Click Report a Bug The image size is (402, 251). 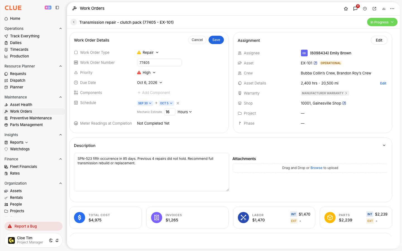point(33,226)
